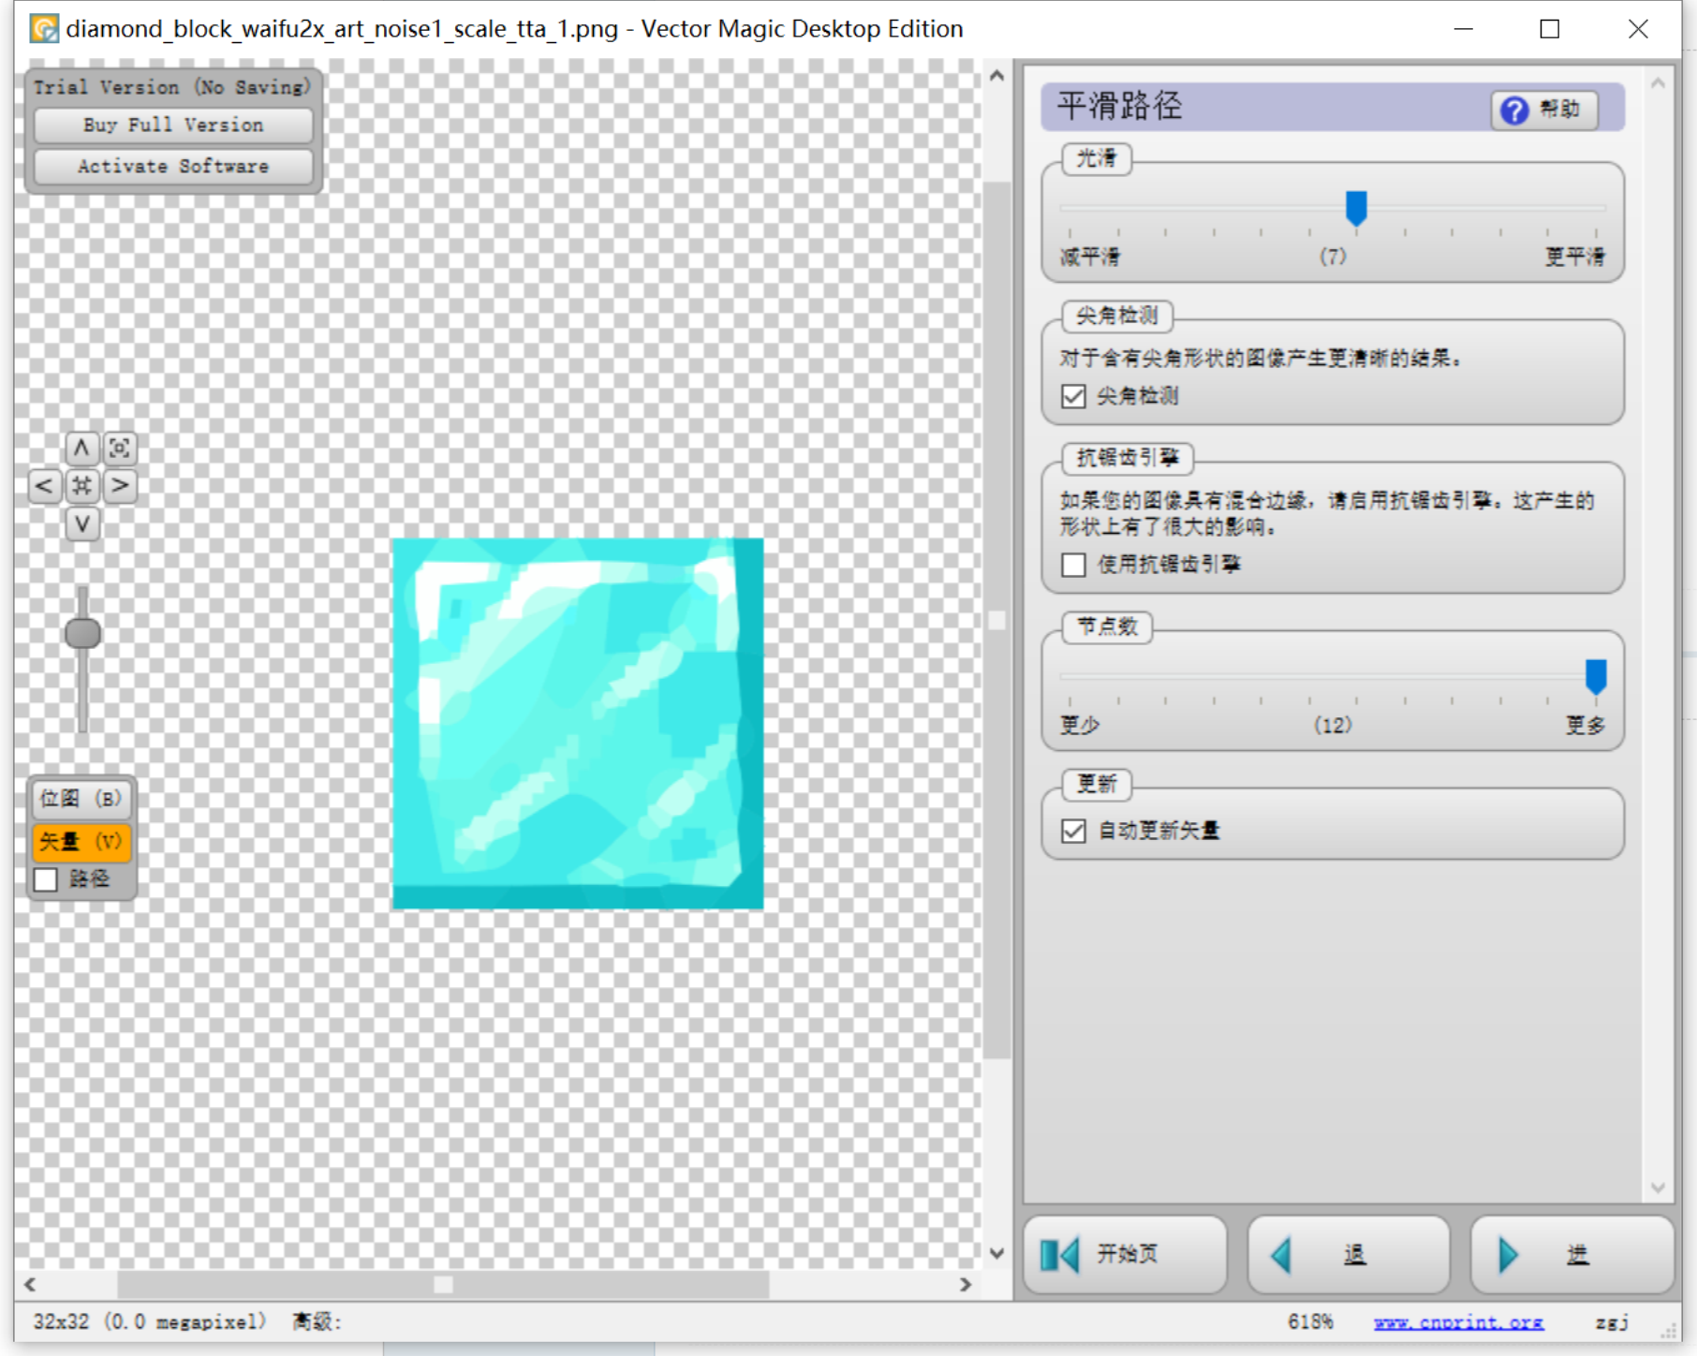Screen dimensions: 1697x1356
Task: Click the 减平滑 label under smoothness slider
Action: 1089,257
